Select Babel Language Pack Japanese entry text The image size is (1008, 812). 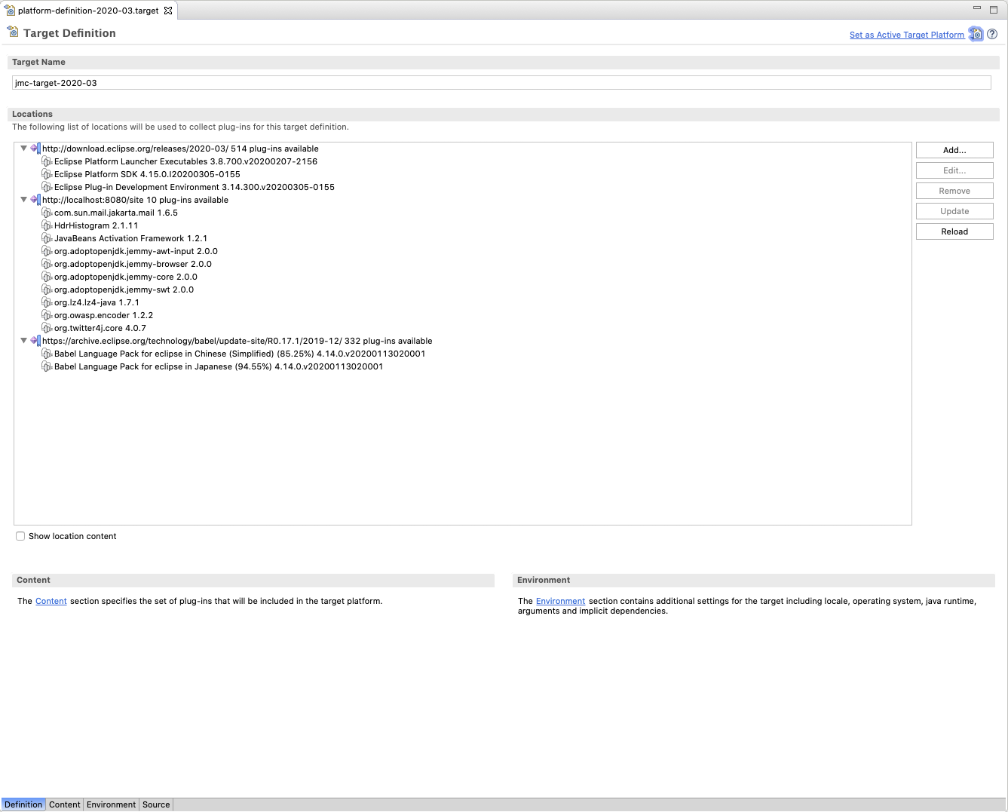pos(219,366)
